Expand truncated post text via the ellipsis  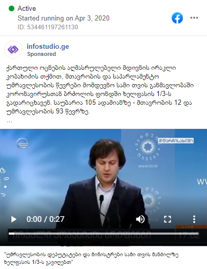tap(9, 121)
